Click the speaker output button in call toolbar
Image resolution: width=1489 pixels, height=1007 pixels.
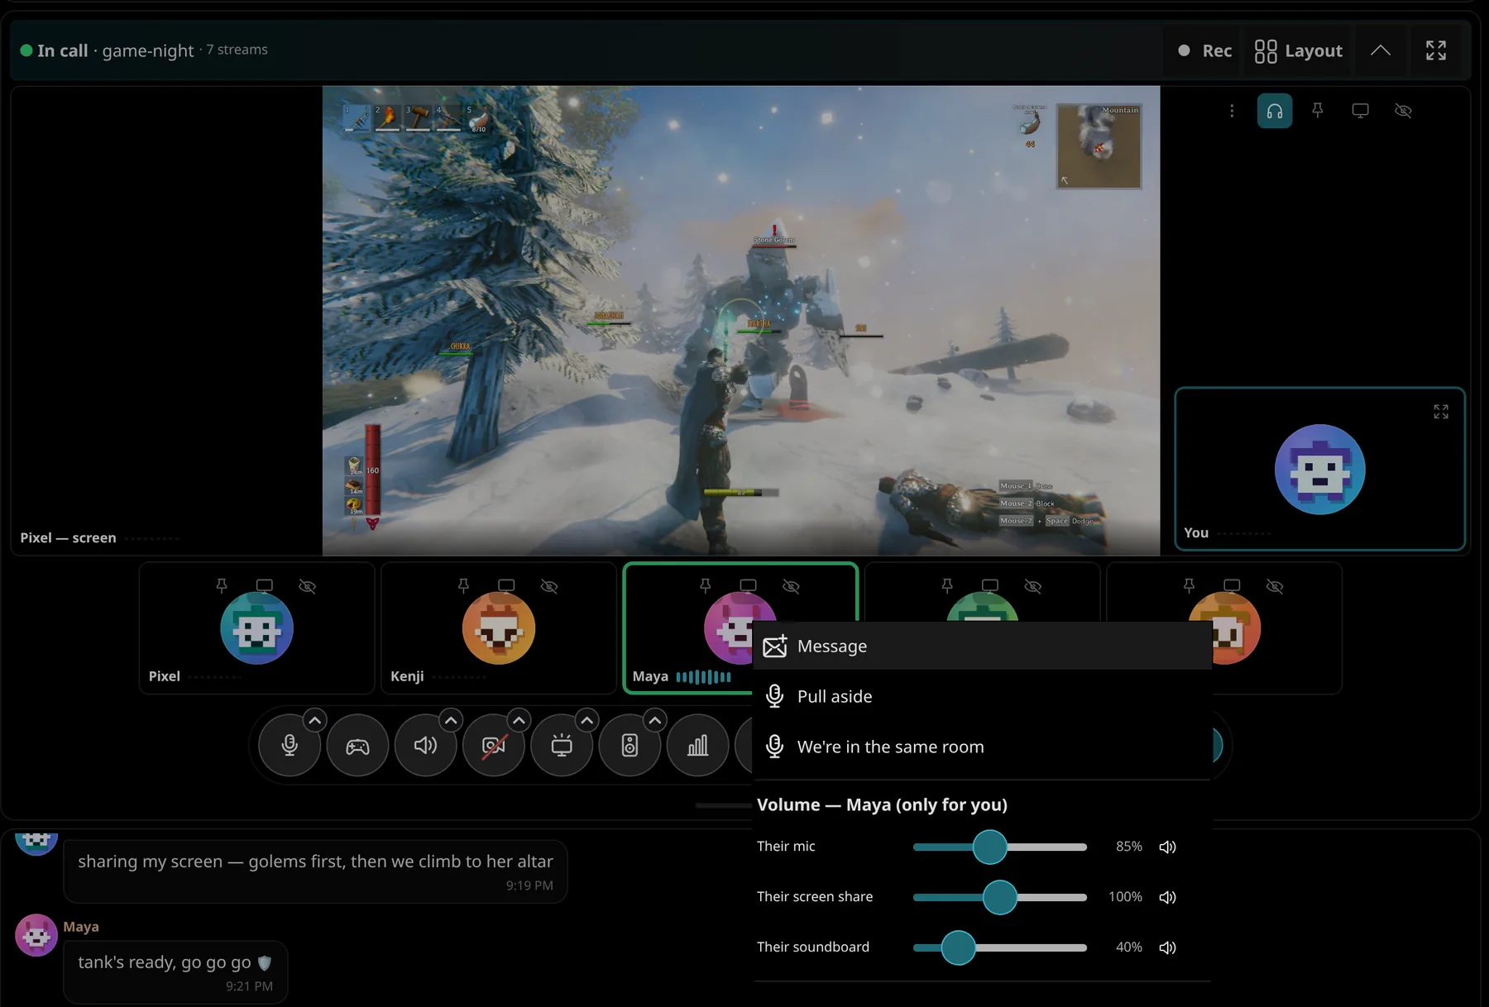pyautogui.click(x=425, y=746)
